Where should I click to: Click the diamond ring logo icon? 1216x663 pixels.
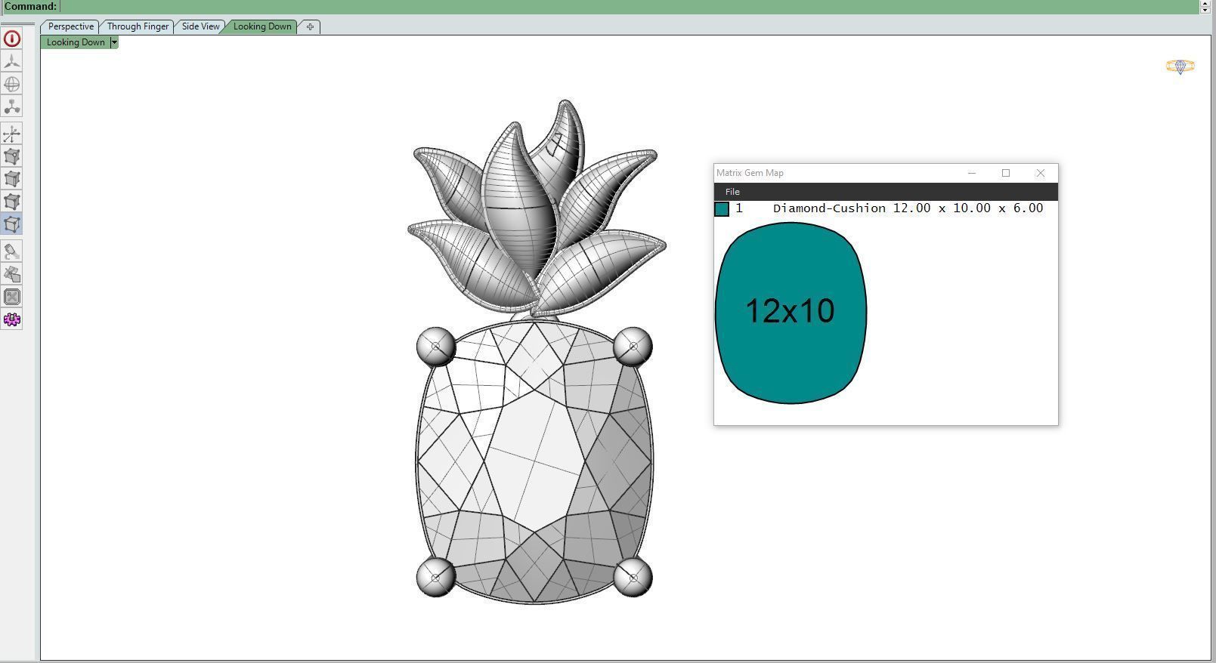tap(1180, 67)
